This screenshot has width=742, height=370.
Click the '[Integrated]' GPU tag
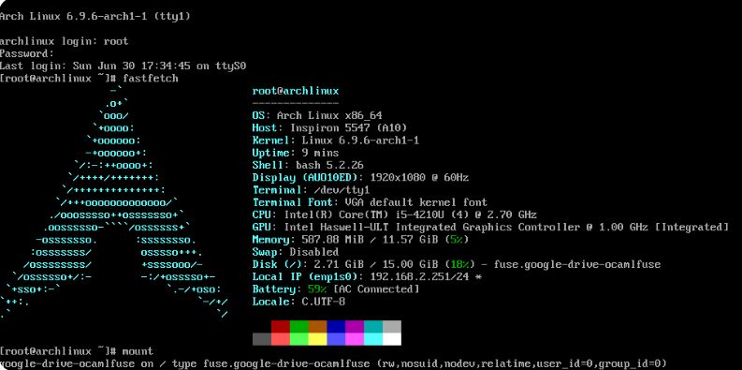691,227
